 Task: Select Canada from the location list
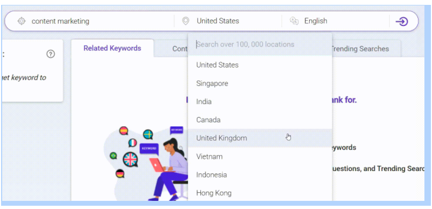tap(260, 120)
